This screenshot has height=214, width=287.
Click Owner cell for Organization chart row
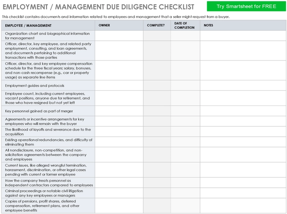(119, 36)
